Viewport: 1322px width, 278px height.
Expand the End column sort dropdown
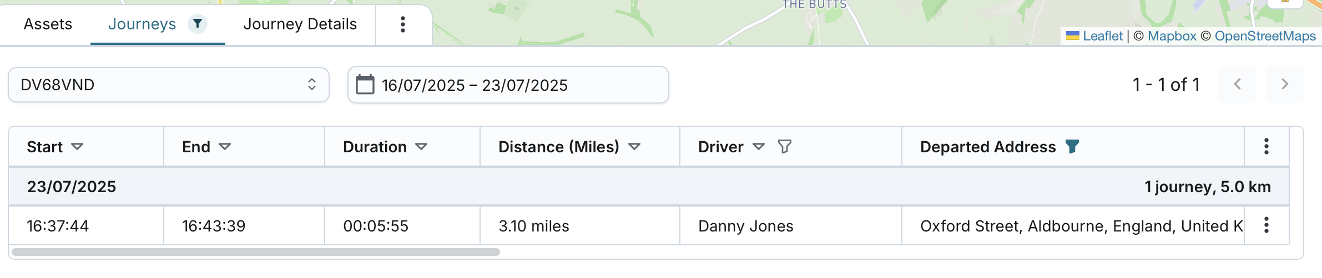coord(225,147)
